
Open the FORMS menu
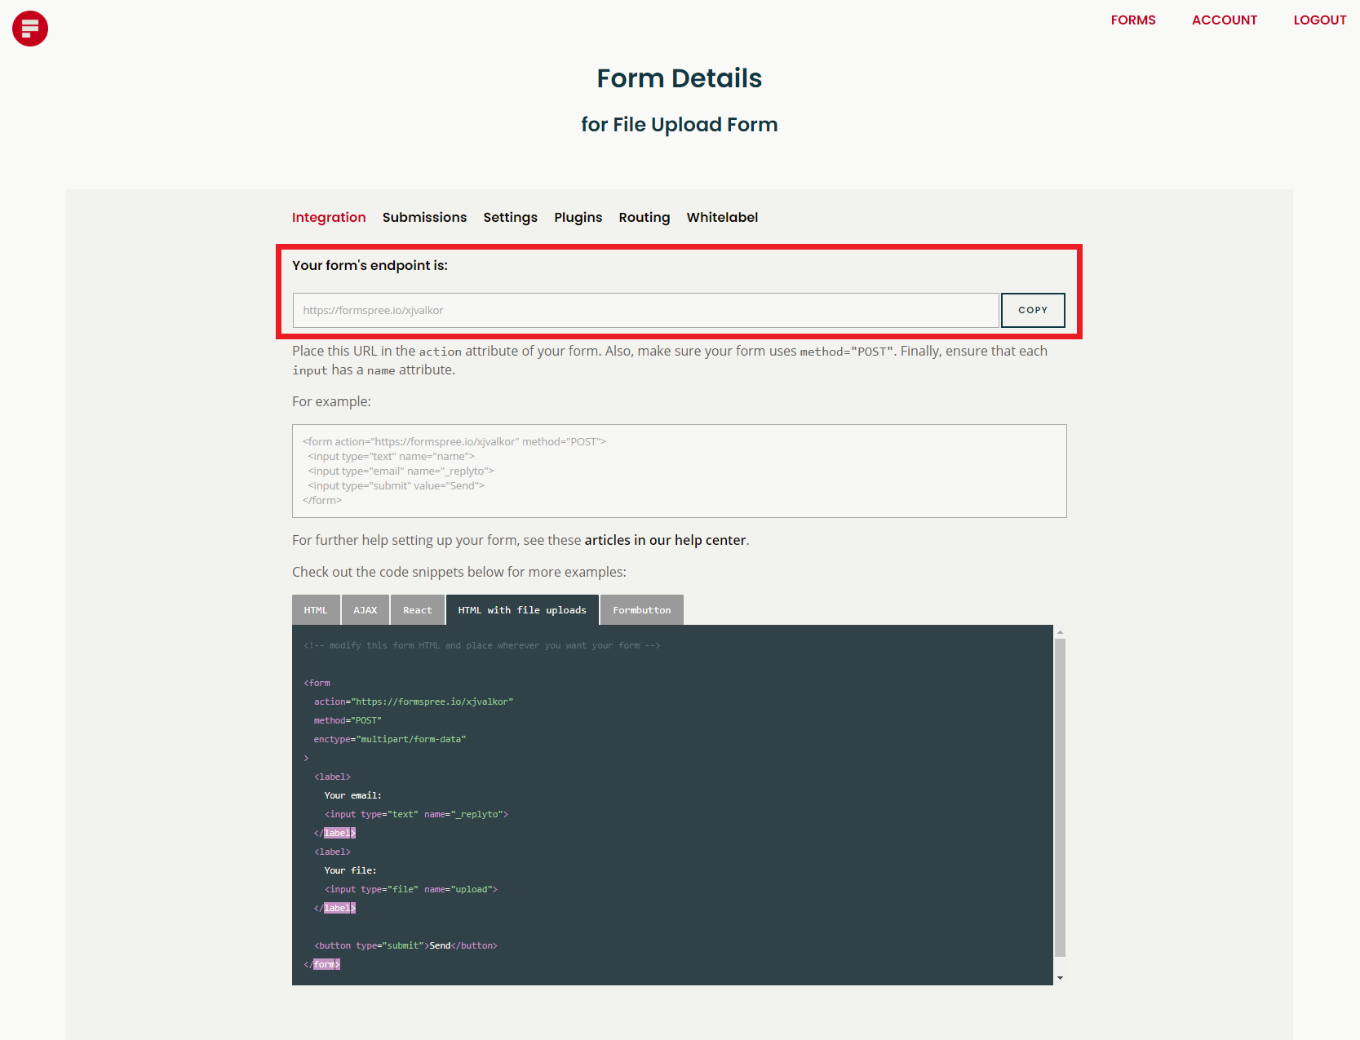1133,20
